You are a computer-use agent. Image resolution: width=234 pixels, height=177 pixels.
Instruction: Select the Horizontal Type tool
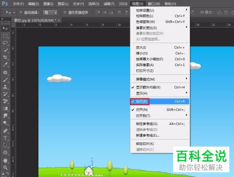point(5,138)
